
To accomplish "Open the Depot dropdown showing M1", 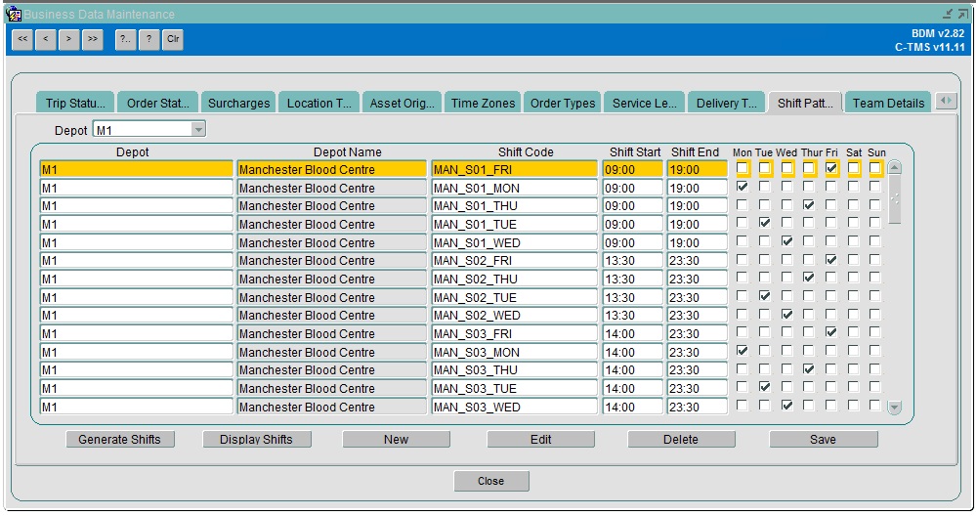I will click(x=198, y=129).
